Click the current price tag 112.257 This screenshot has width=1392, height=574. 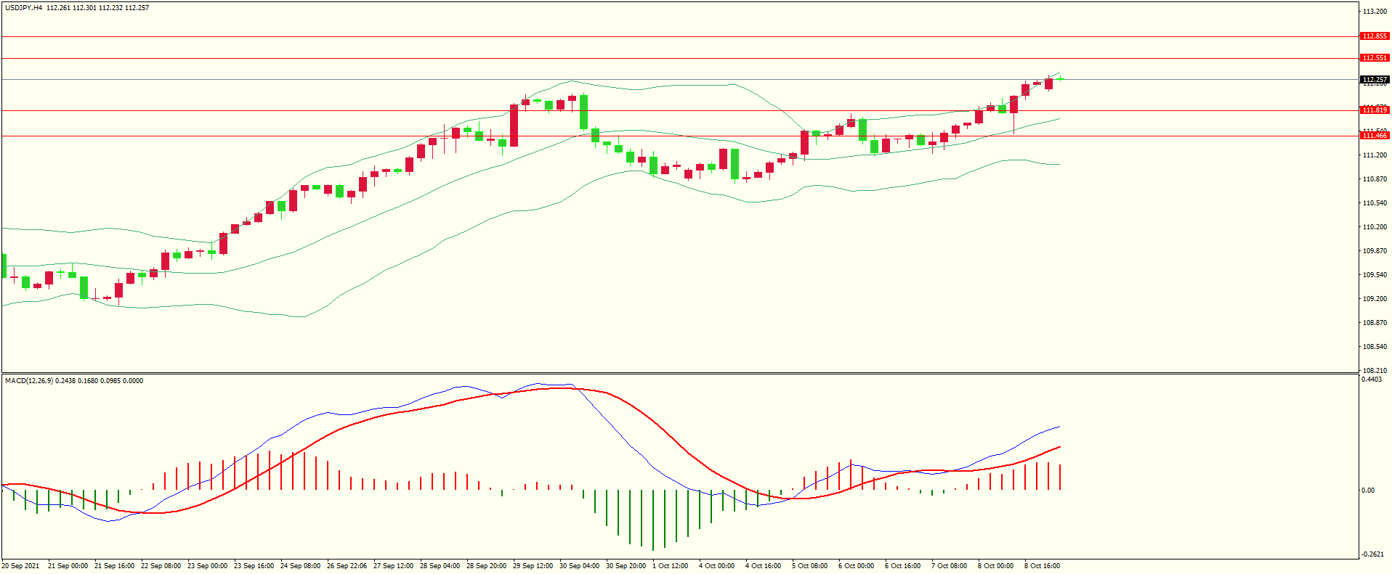(x=1375, y=80)
